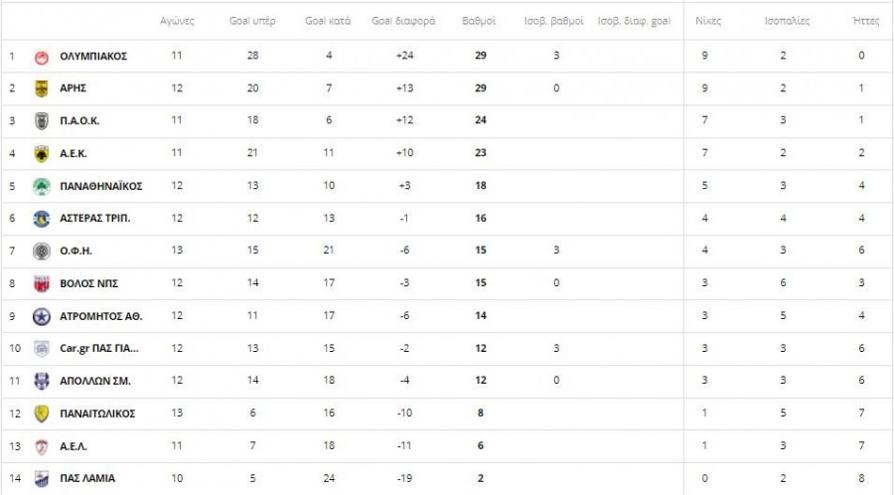Open the ΟΛΥΜΠΙΑΚΟΣ team name link
Image resolution: width=894 pixels, height=495 pixels.
point(93,57)
